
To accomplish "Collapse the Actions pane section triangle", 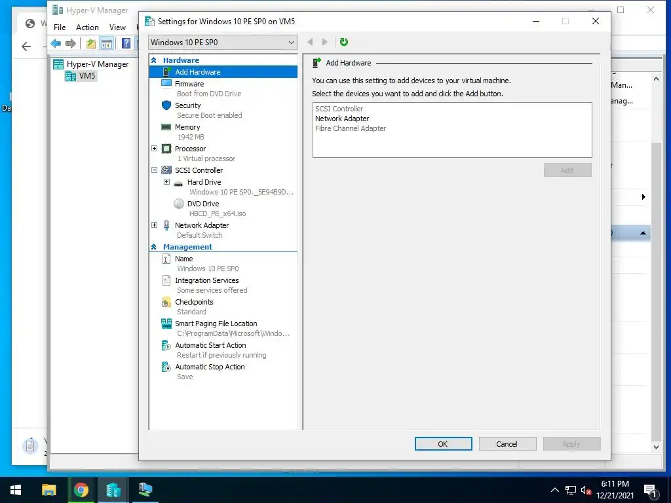I will tap(643, 233).
